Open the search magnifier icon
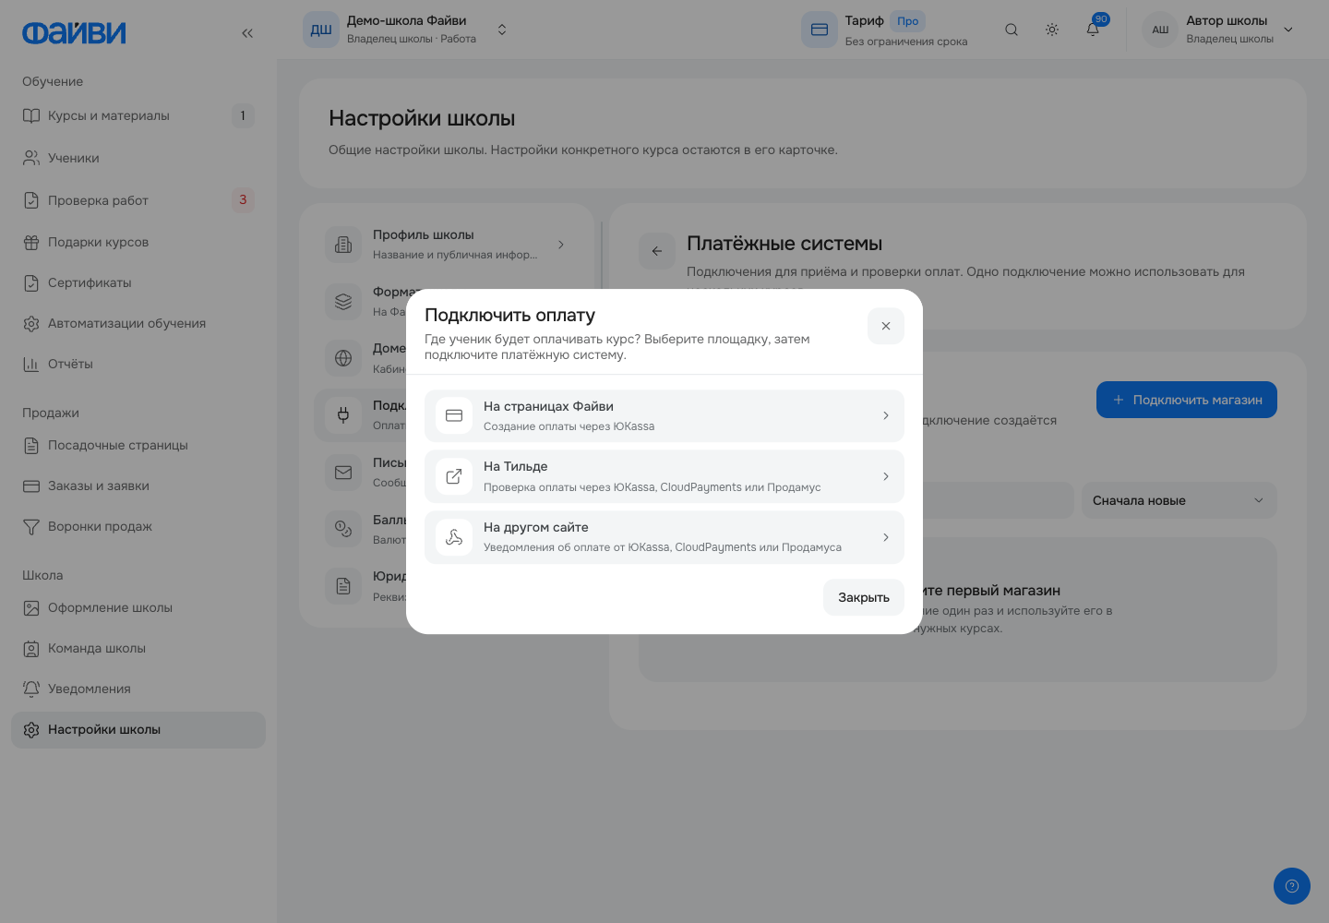1329x923 pixels. tap(1012, 30)
